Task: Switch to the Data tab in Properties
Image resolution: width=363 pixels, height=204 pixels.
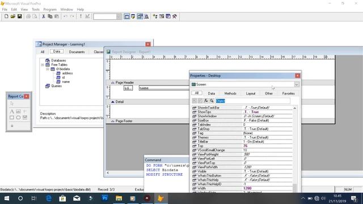Action: 212,93
